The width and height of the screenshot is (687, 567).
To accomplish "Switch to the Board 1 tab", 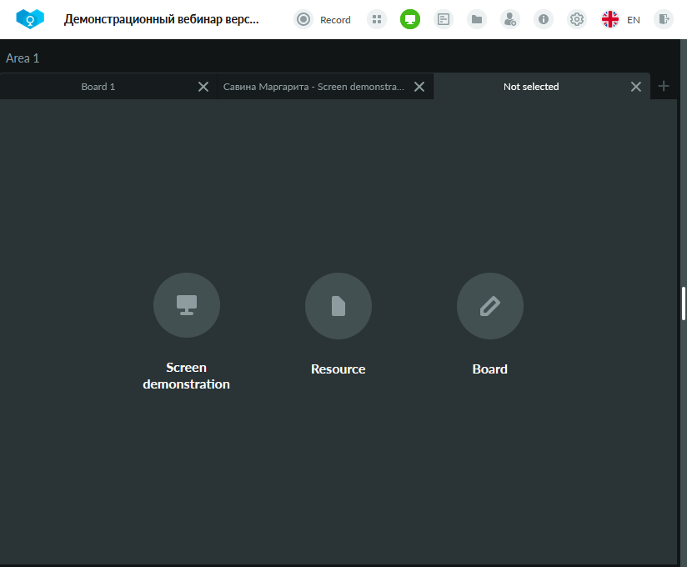I will click(x=98, y=87).
